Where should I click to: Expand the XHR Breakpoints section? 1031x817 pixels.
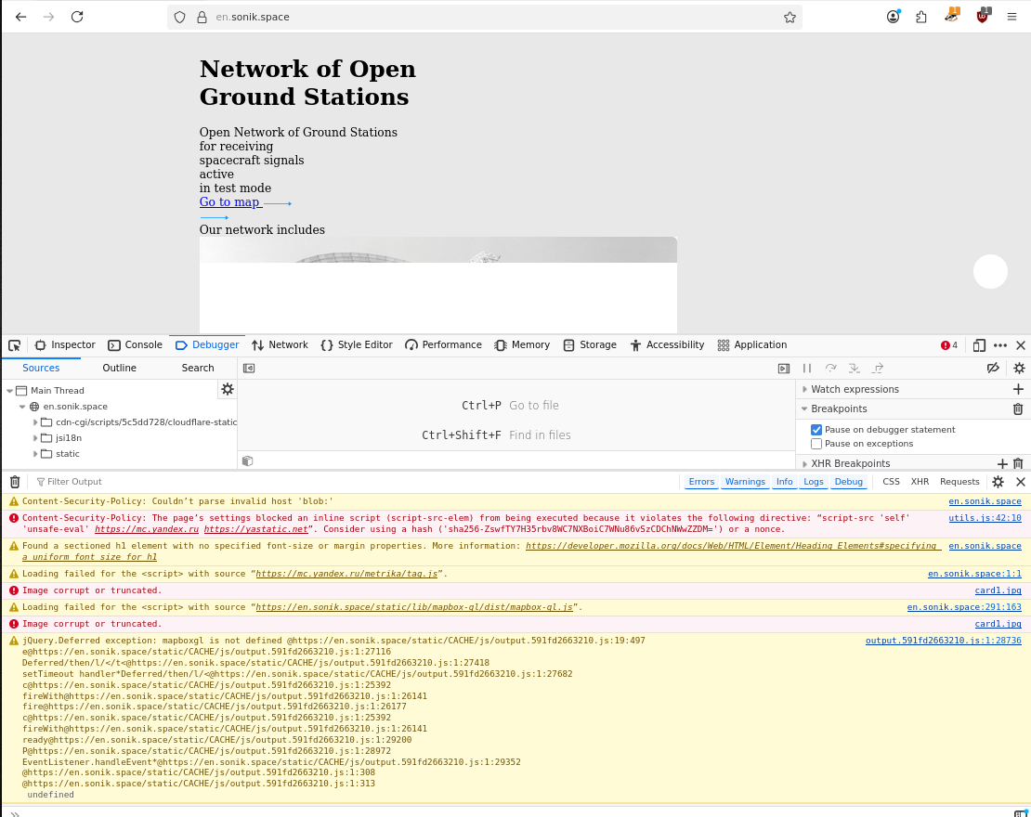point(805,464)
